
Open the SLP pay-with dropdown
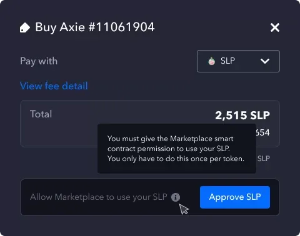[238, 61]
